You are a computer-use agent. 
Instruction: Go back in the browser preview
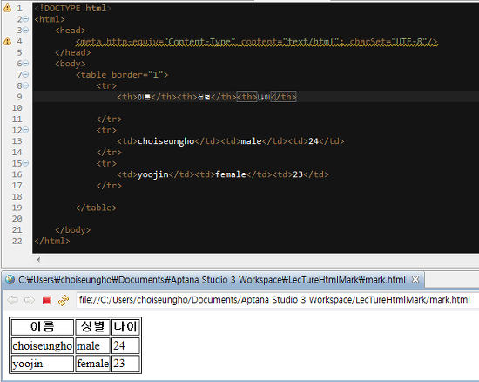[12, 300]
